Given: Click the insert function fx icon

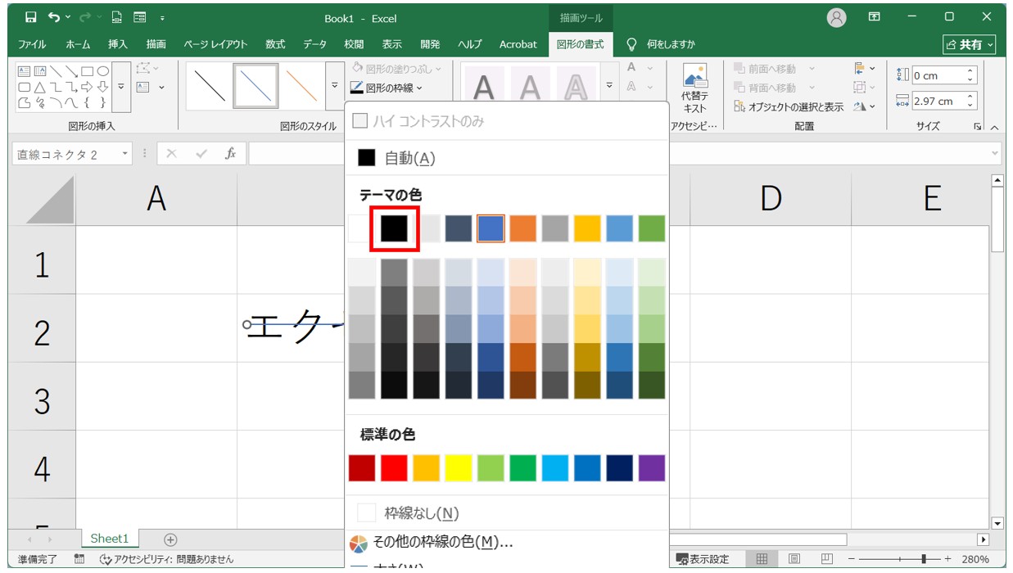Looking at the screenshot, I should pos(231,153).
